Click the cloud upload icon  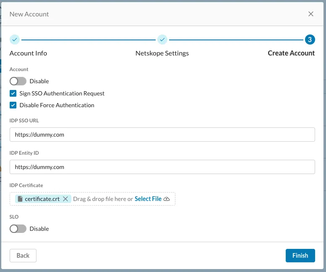pyautogui.click(x=167, y=199)
